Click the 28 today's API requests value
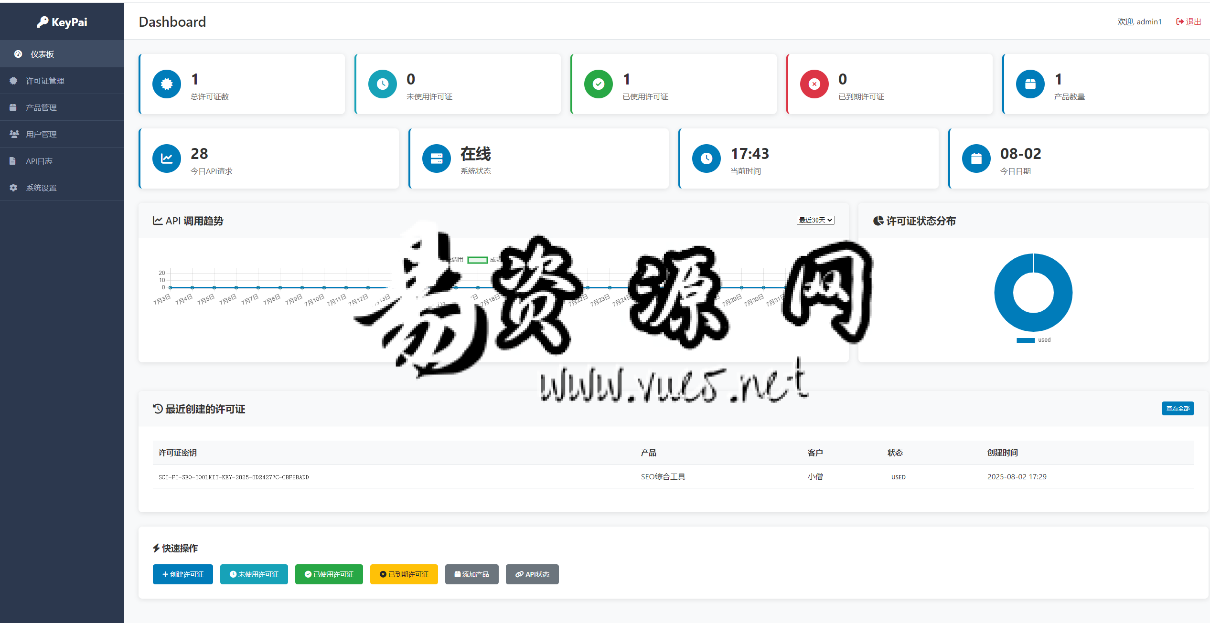 click(199, 154)
